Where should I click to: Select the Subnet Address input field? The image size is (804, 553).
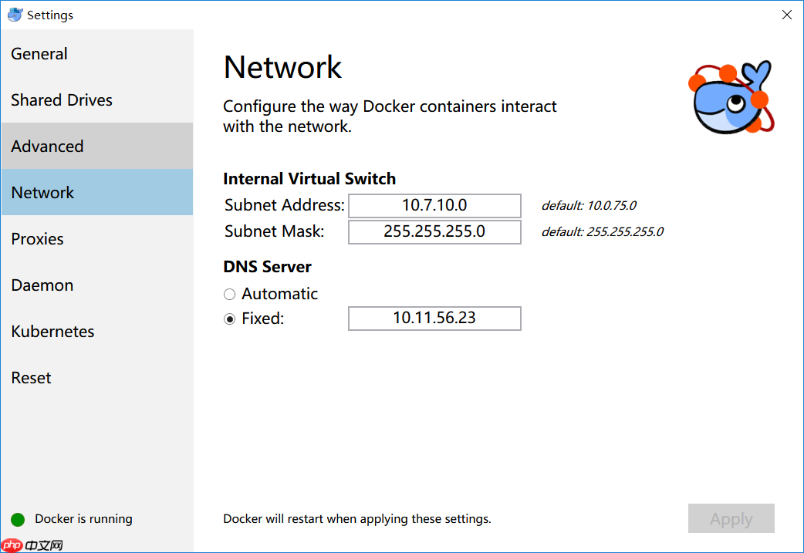(434, 205)
